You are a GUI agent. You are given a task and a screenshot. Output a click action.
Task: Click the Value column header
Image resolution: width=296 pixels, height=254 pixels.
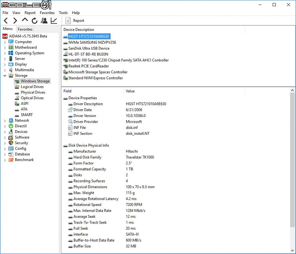[185, 91]
